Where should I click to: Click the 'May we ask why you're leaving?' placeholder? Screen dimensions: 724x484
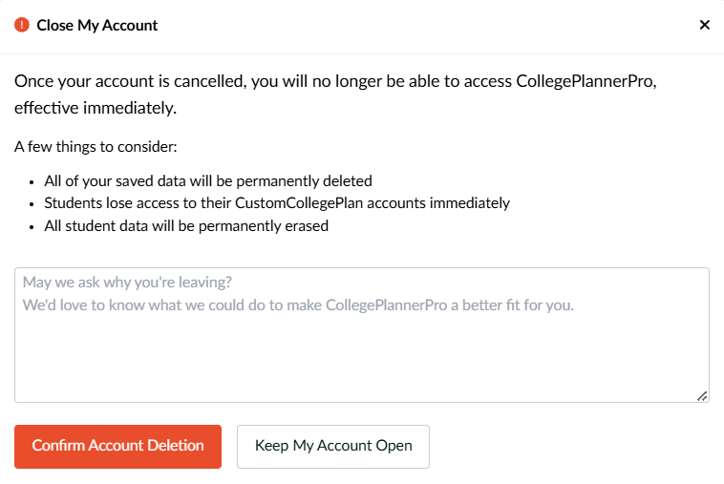pyautogui.click(x=127, y=282)
